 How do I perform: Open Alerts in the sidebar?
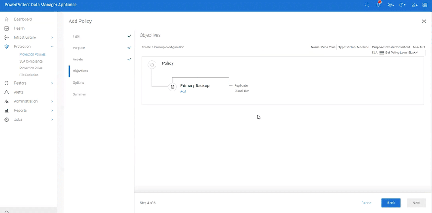coord(19,92)
